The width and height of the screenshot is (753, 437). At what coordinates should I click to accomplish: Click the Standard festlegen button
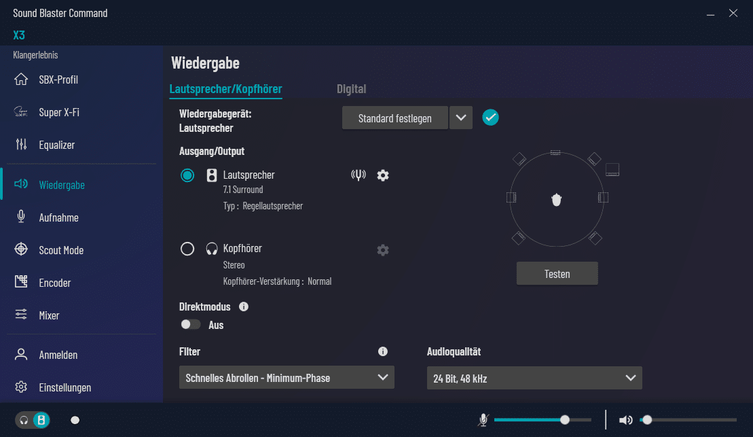(394, 118)
